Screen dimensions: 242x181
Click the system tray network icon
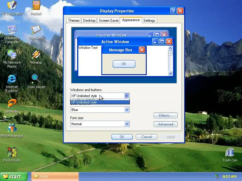click(217, 176)
